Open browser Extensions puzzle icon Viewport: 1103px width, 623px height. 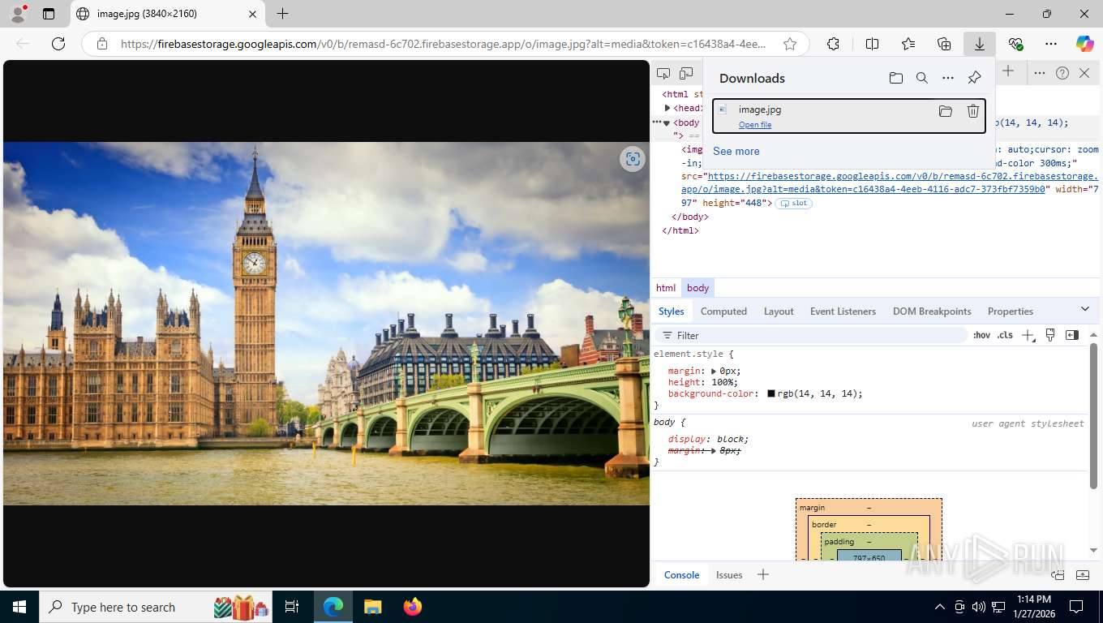pos(833,44)
